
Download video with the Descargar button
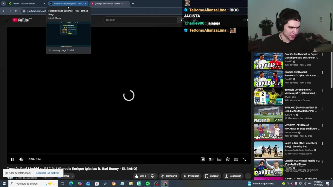(233, 176)
